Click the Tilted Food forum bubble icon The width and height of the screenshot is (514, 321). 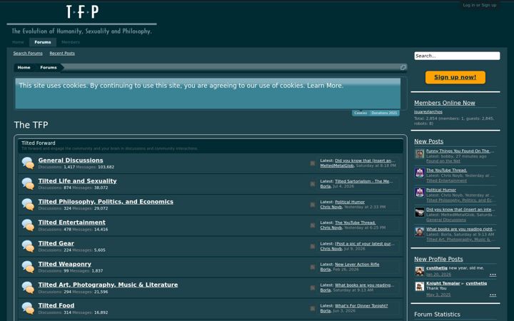pyautogui.click(x=28, y=308)
